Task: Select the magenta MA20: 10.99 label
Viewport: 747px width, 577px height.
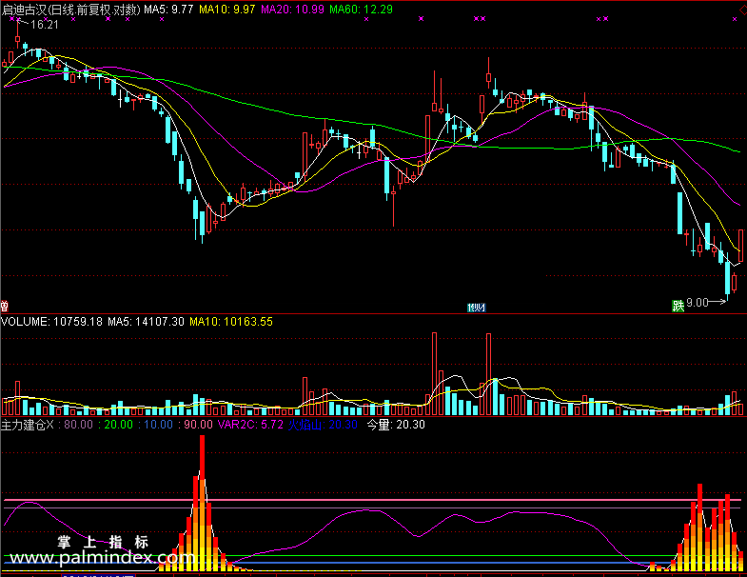Action: (292, 10)
